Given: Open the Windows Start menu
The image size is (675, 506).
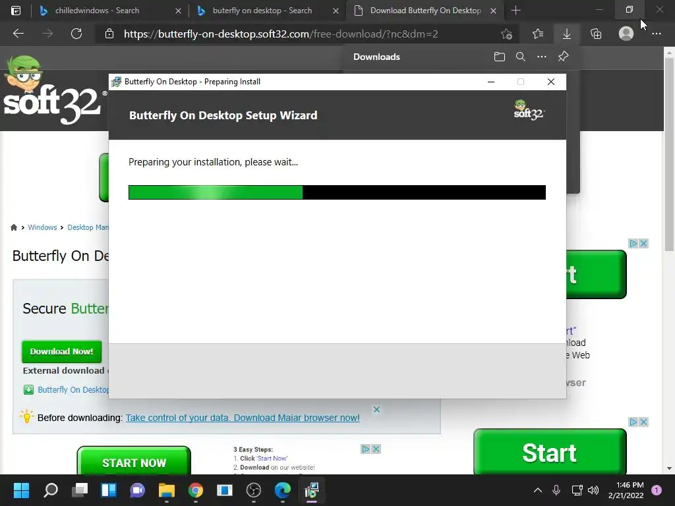Looking at the screenshot, I should tap(21, 490).
